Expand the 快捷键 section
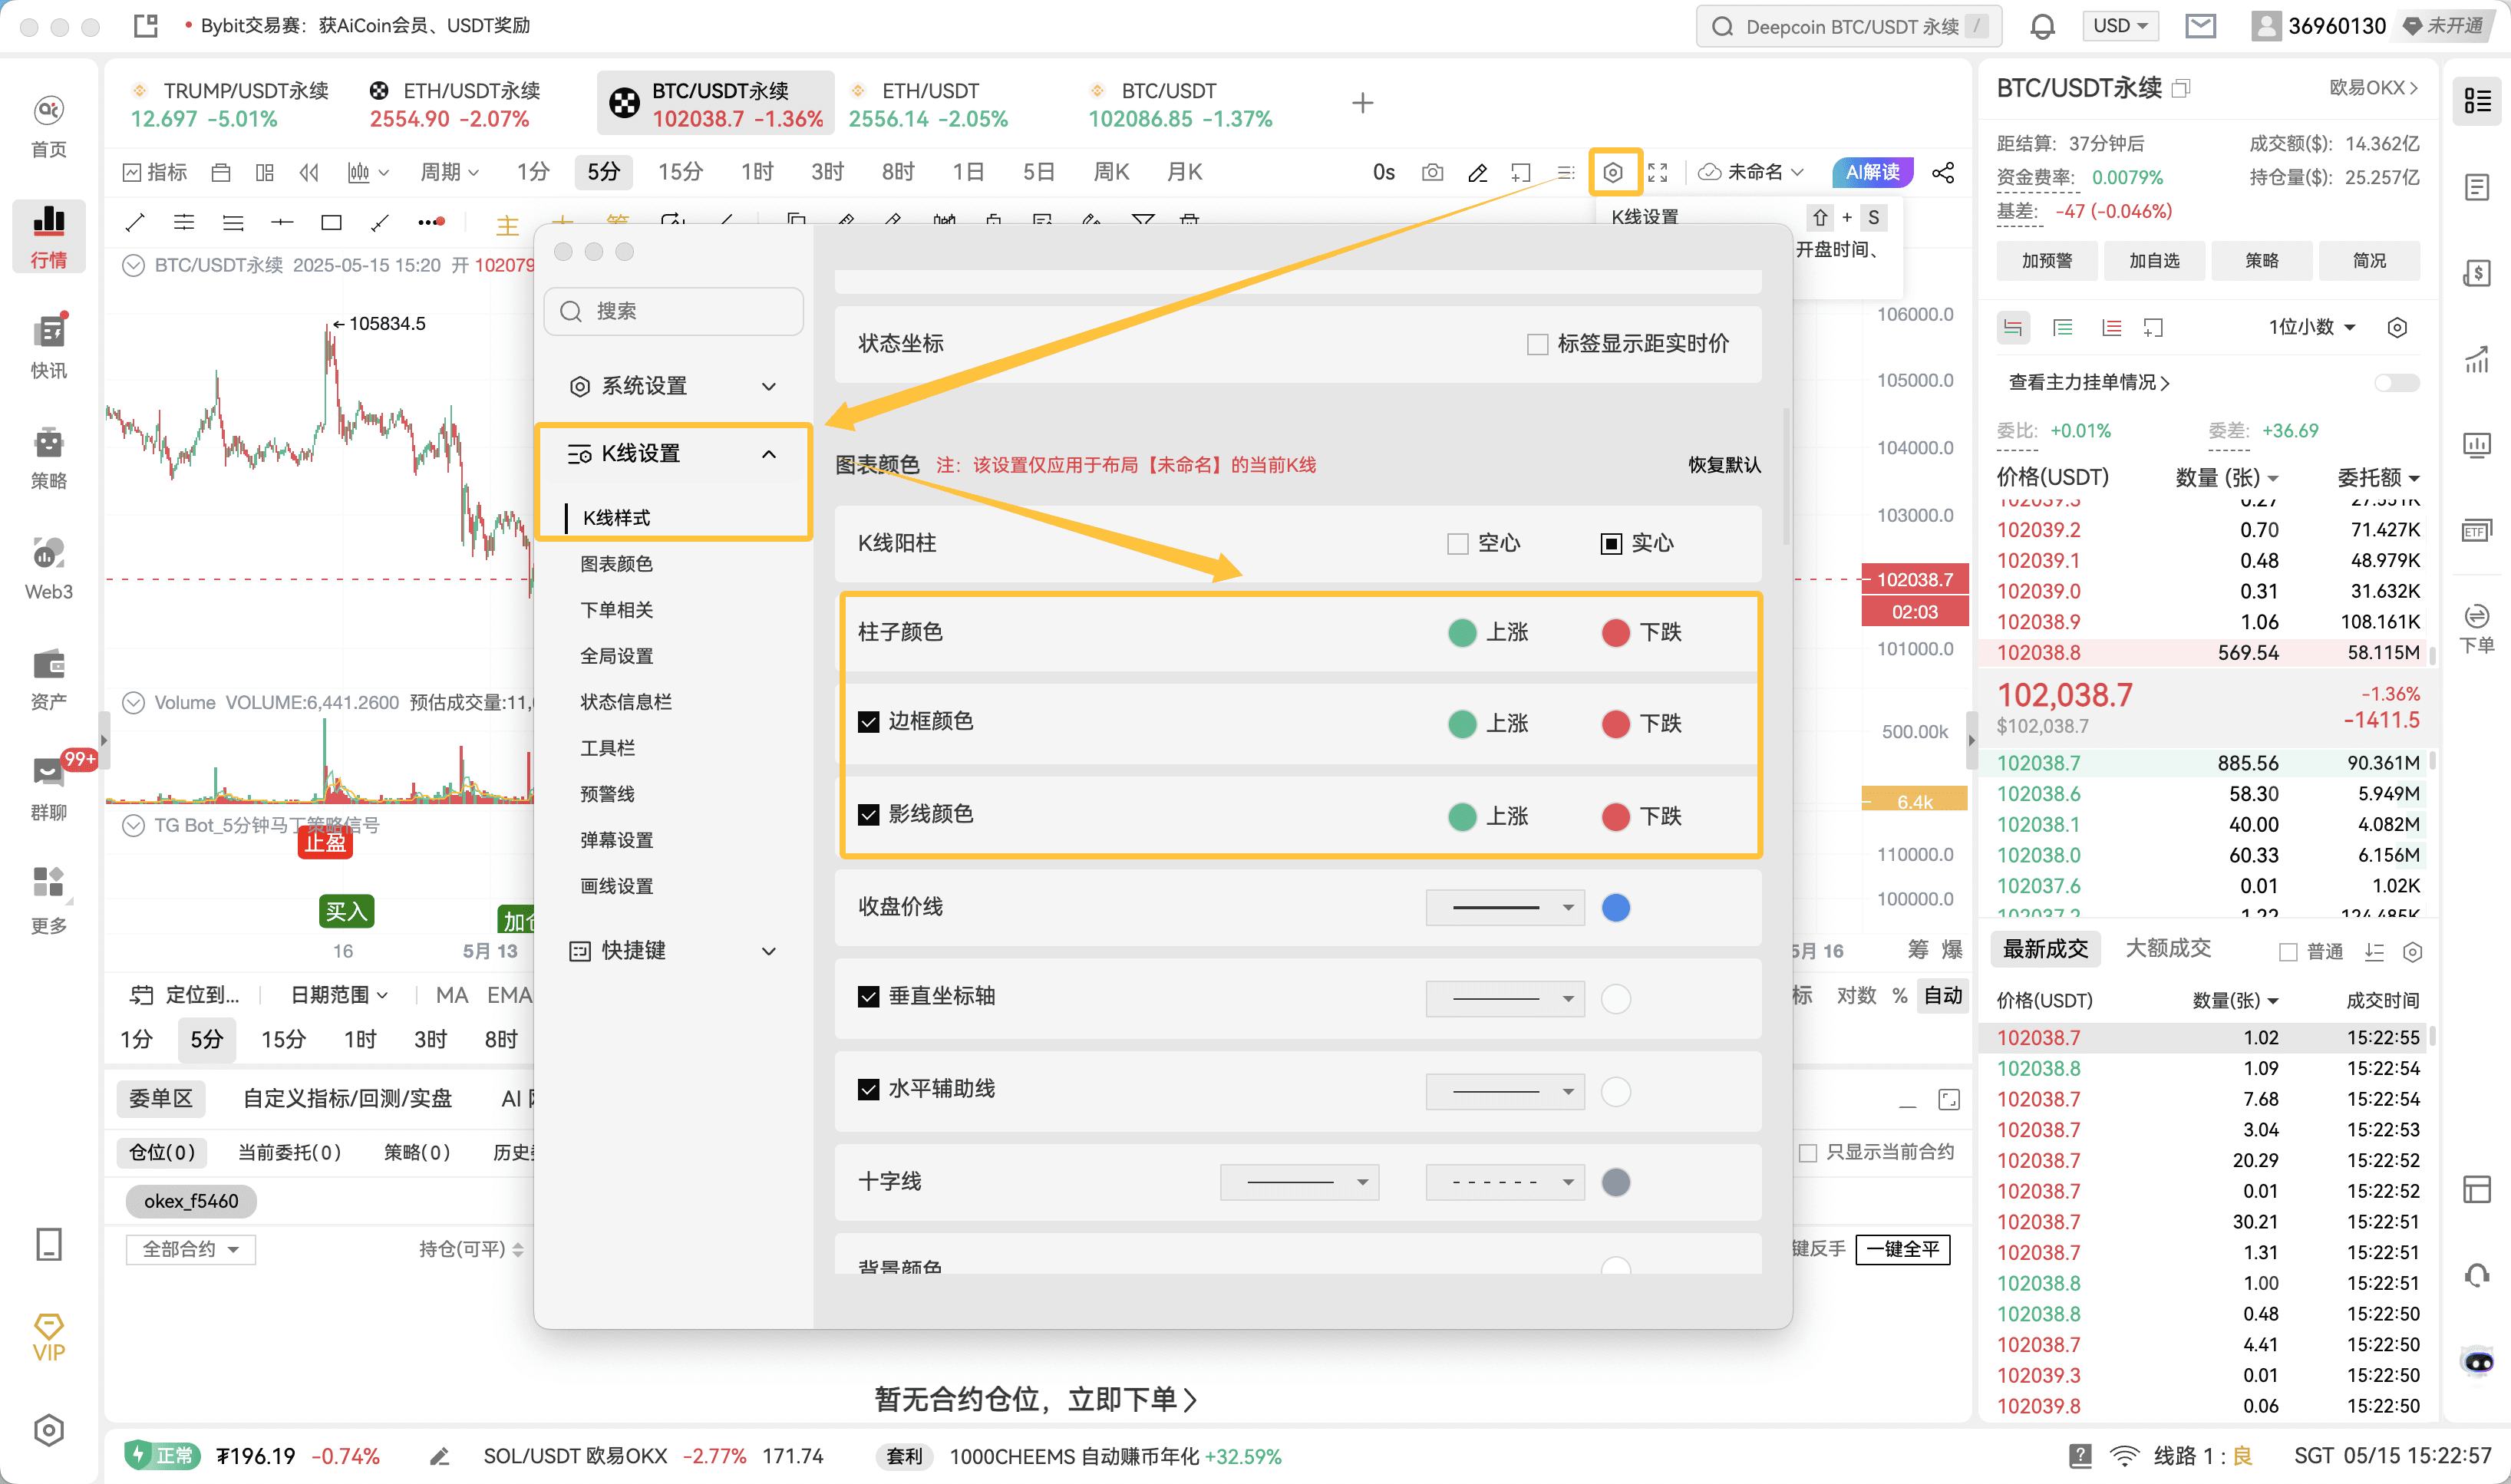This screenshot has height=1484, width=2511. (673, 950)
